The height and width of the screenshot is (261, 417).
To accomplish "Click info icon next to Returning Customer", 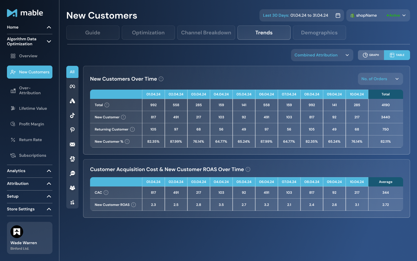I will coord(132,129).
